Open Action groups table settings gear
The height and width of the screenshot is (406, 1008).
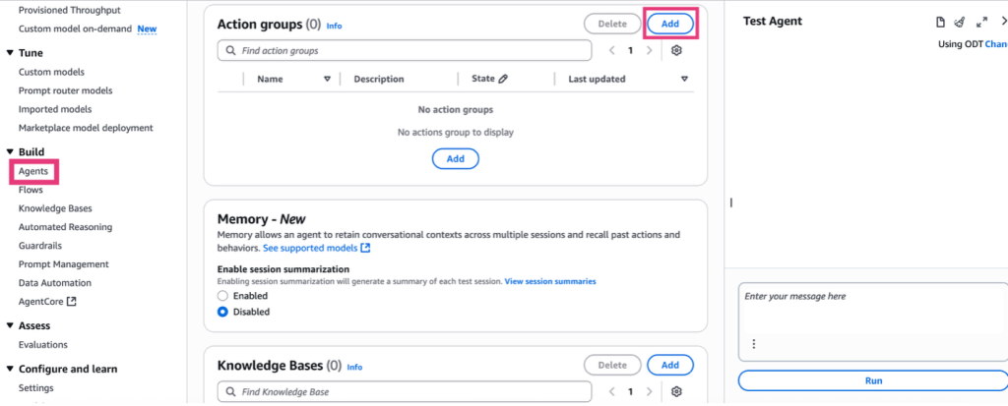pos(676,50)
